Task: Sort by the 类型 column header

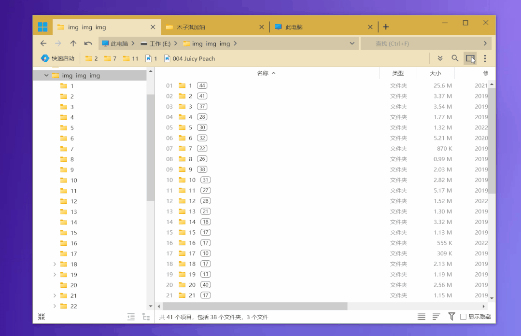Action: click(x=398, y=73)
